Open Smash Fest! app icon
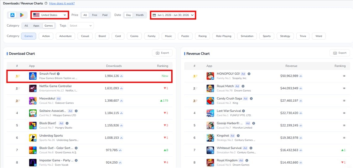The height and width of the screenshot is (168, 353). tap(33, 76)
